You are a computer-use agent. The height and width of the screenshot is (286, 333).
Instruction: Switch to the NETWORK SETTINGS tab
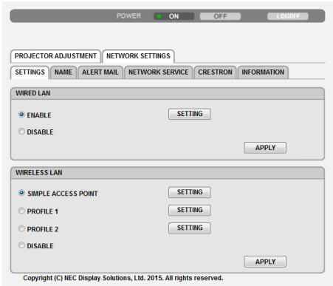(x=138, y=56)
